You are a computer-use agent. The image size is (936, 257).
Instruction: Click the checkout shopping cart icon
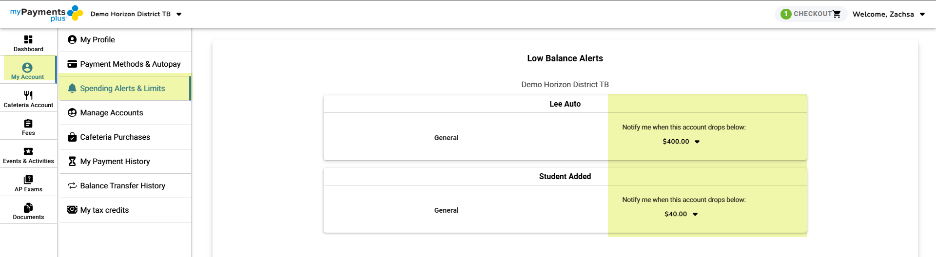pos(837,14)
